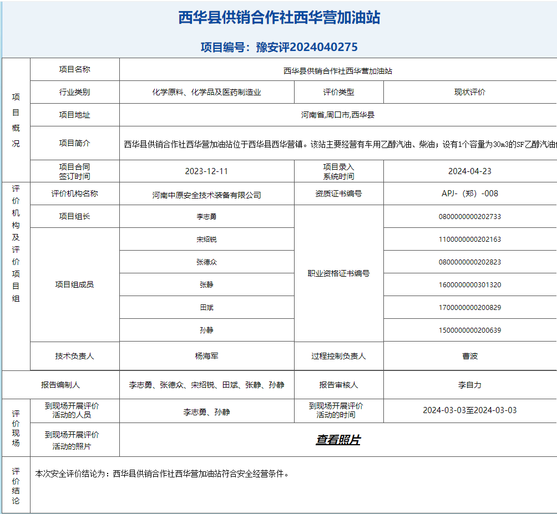Image resolution: width=557 pixels, height=514 pixels.
Task: Click the 到现场开展评价活动的时间 label
Action: click(x=336, y=410)
